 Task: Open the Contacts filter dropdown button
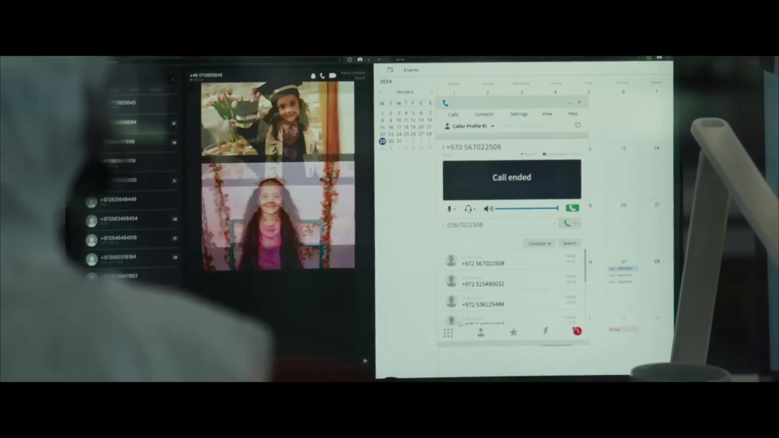[539, 243]
